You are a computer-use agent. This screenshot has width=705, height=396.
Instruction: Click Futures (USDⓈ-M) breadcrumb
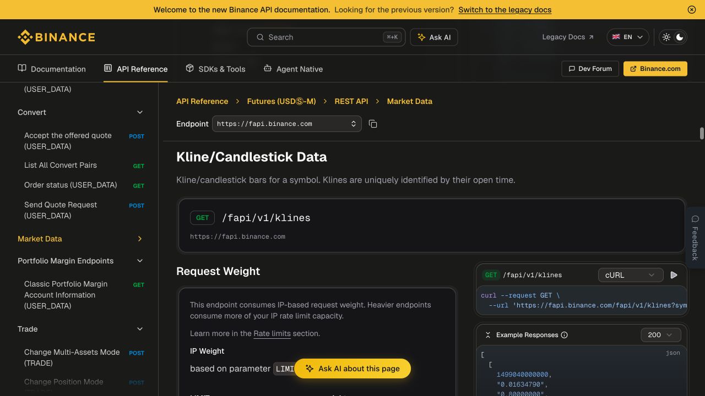click(x=281, y=101)
